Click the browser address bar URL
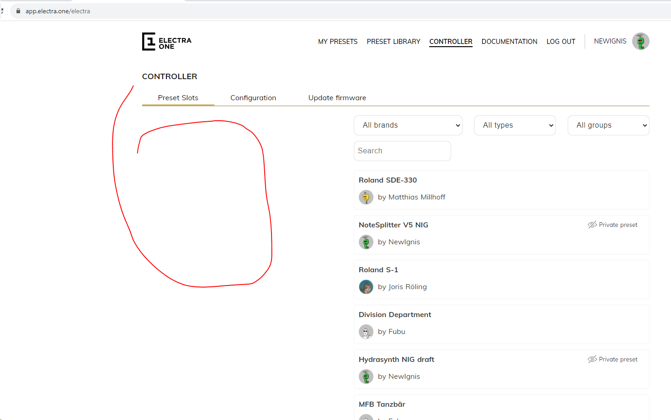Image resolution: width=671 pixels, height=420 pixels. tap(58, 11)
